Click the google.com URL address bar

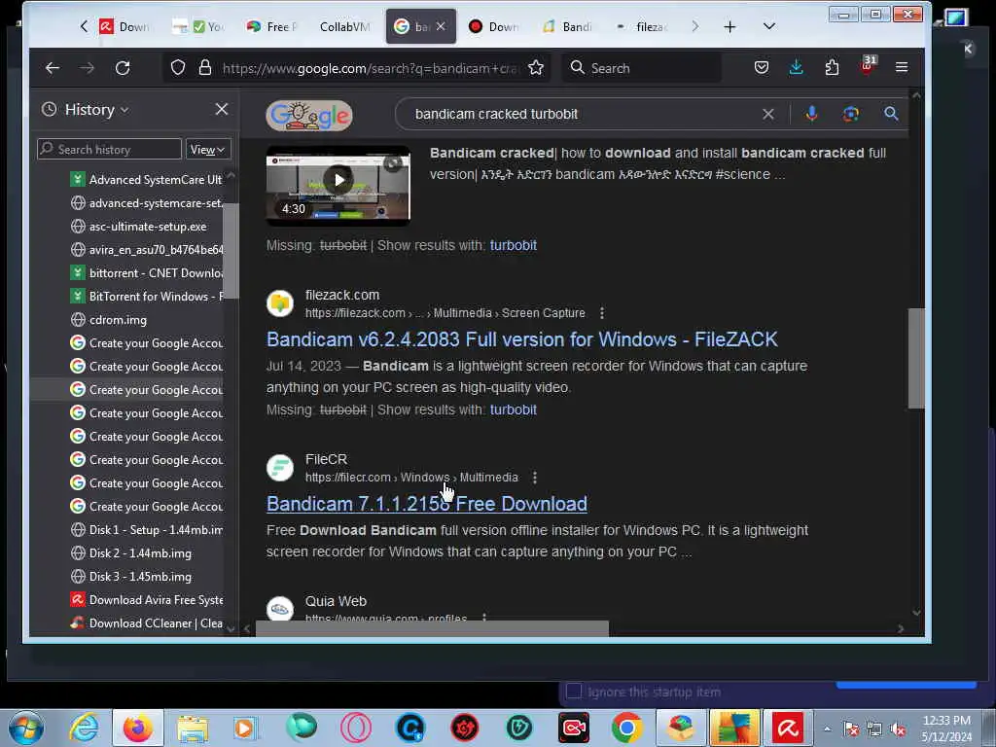[x=371, y=68]
